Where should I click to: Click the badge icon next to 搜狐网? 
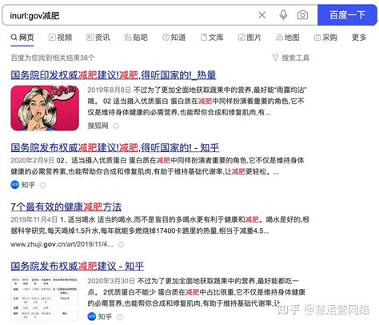pyautogui.click(x=116, y=126)
